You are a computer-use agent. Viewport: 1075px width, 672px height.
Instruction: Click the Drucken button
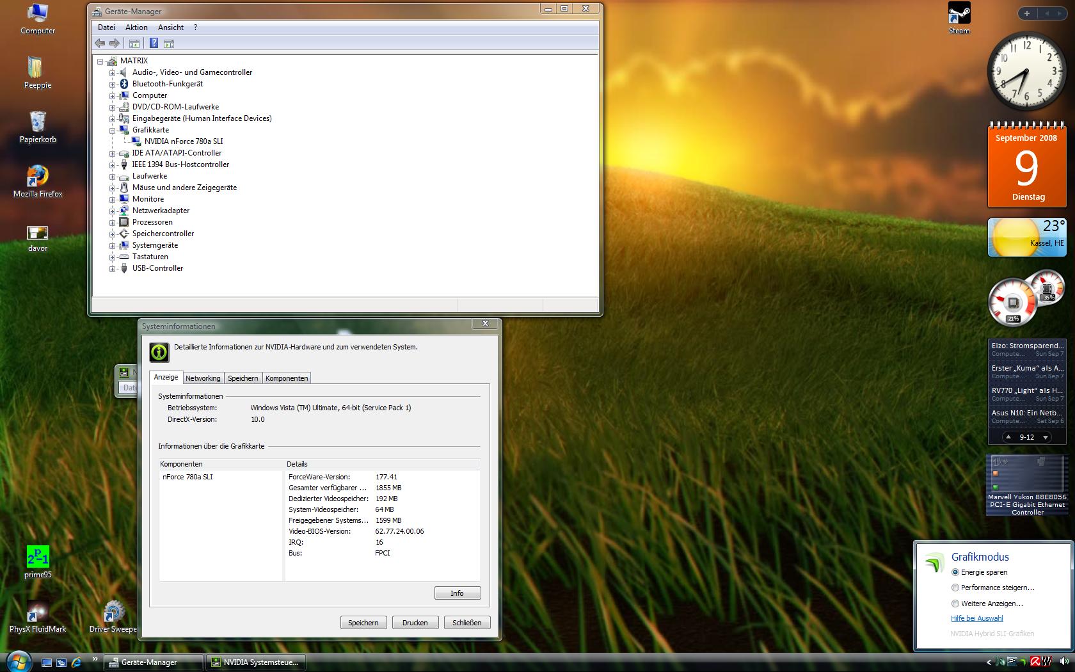[415, 623]
